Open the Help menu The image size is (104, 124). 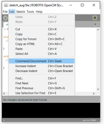[39, 12]
